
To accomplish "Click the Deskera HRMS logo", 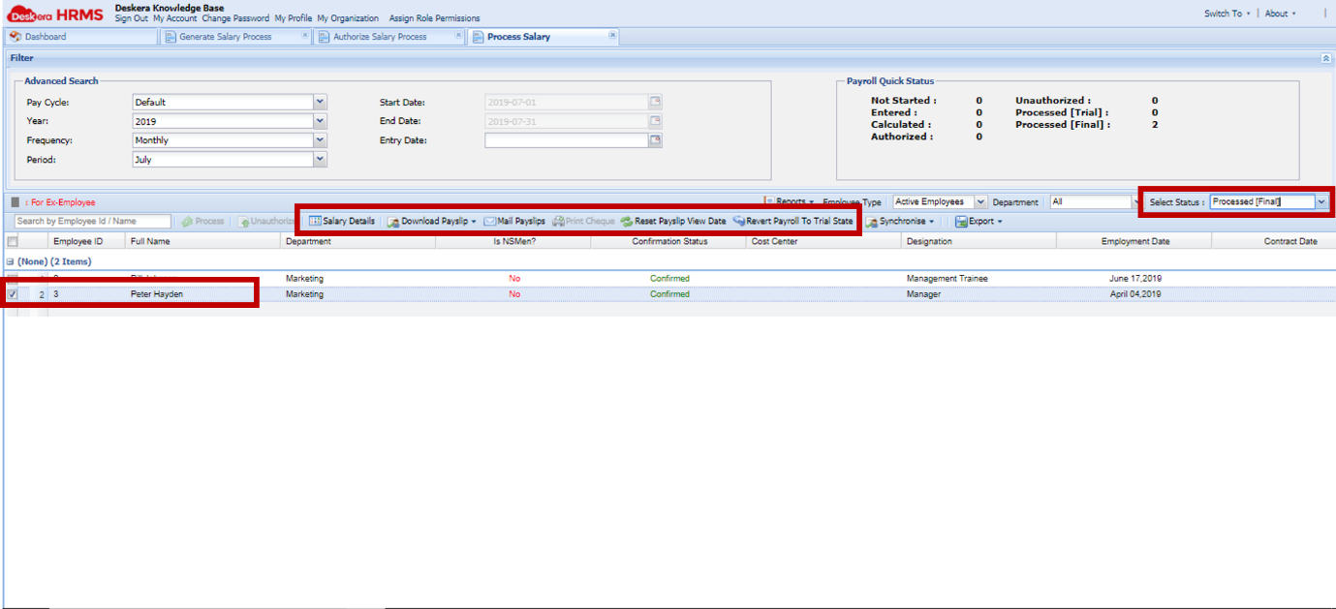I will click(55, 15).
